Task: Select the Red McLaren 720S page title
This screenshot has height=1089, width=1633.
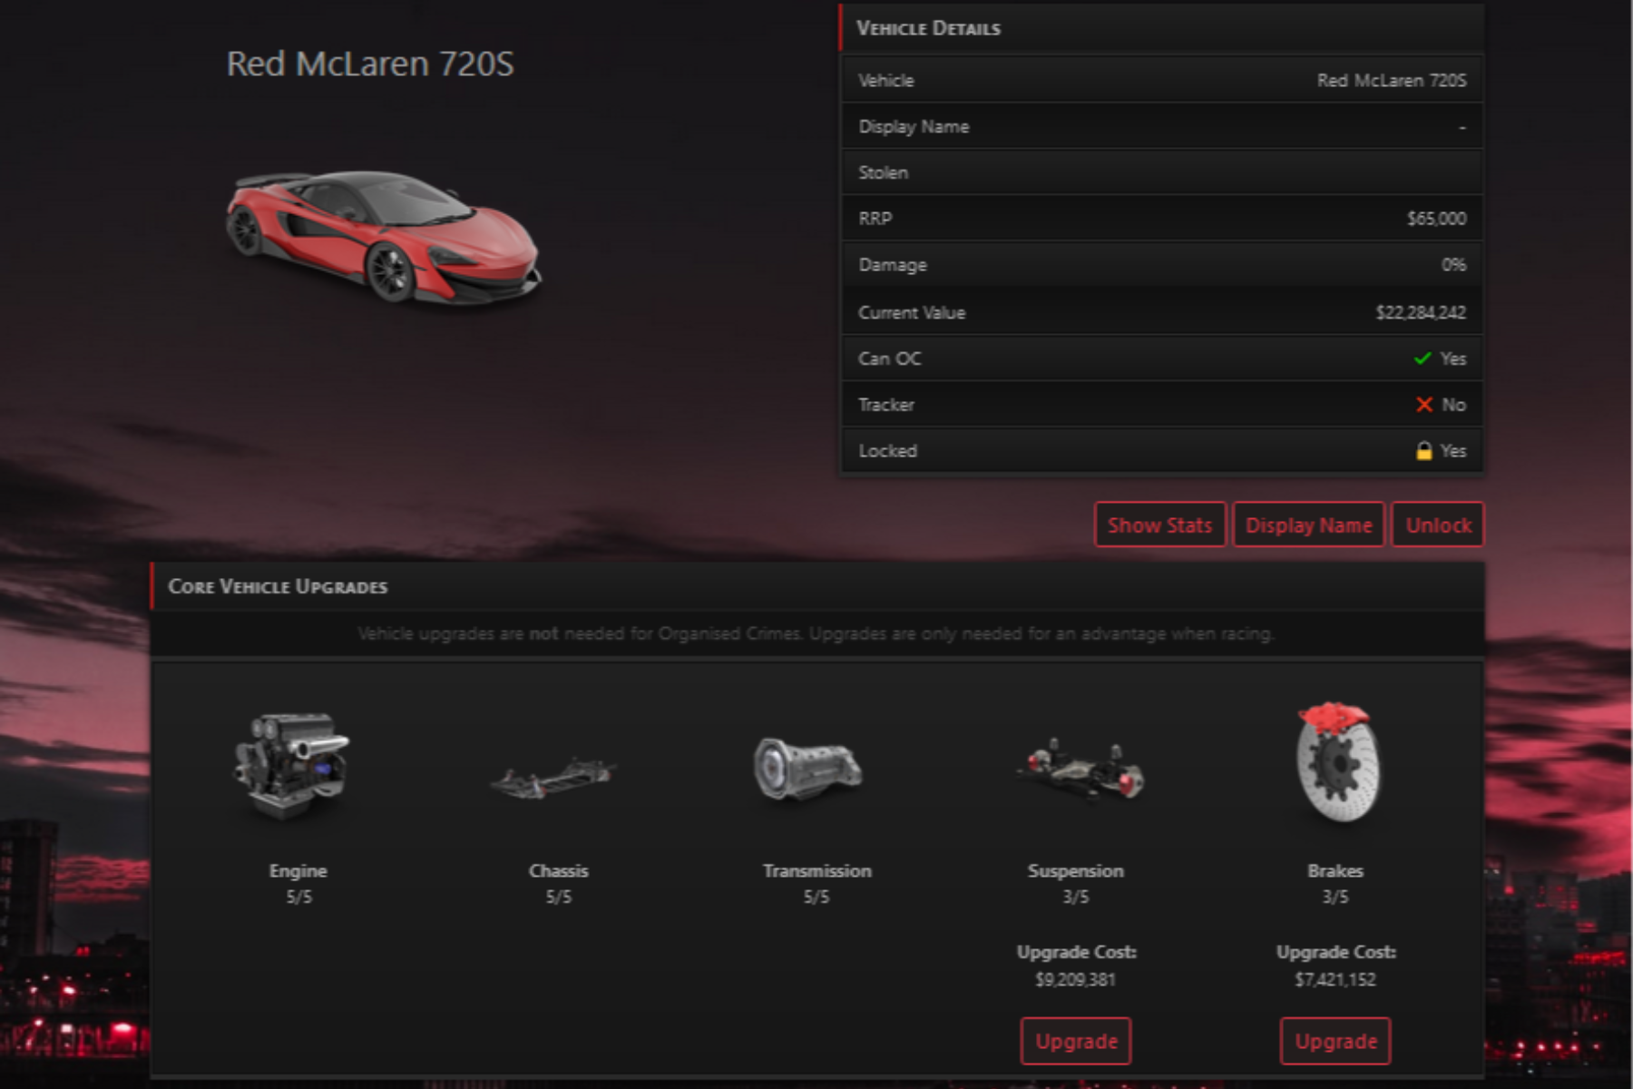Action: [x=370, y=64]
